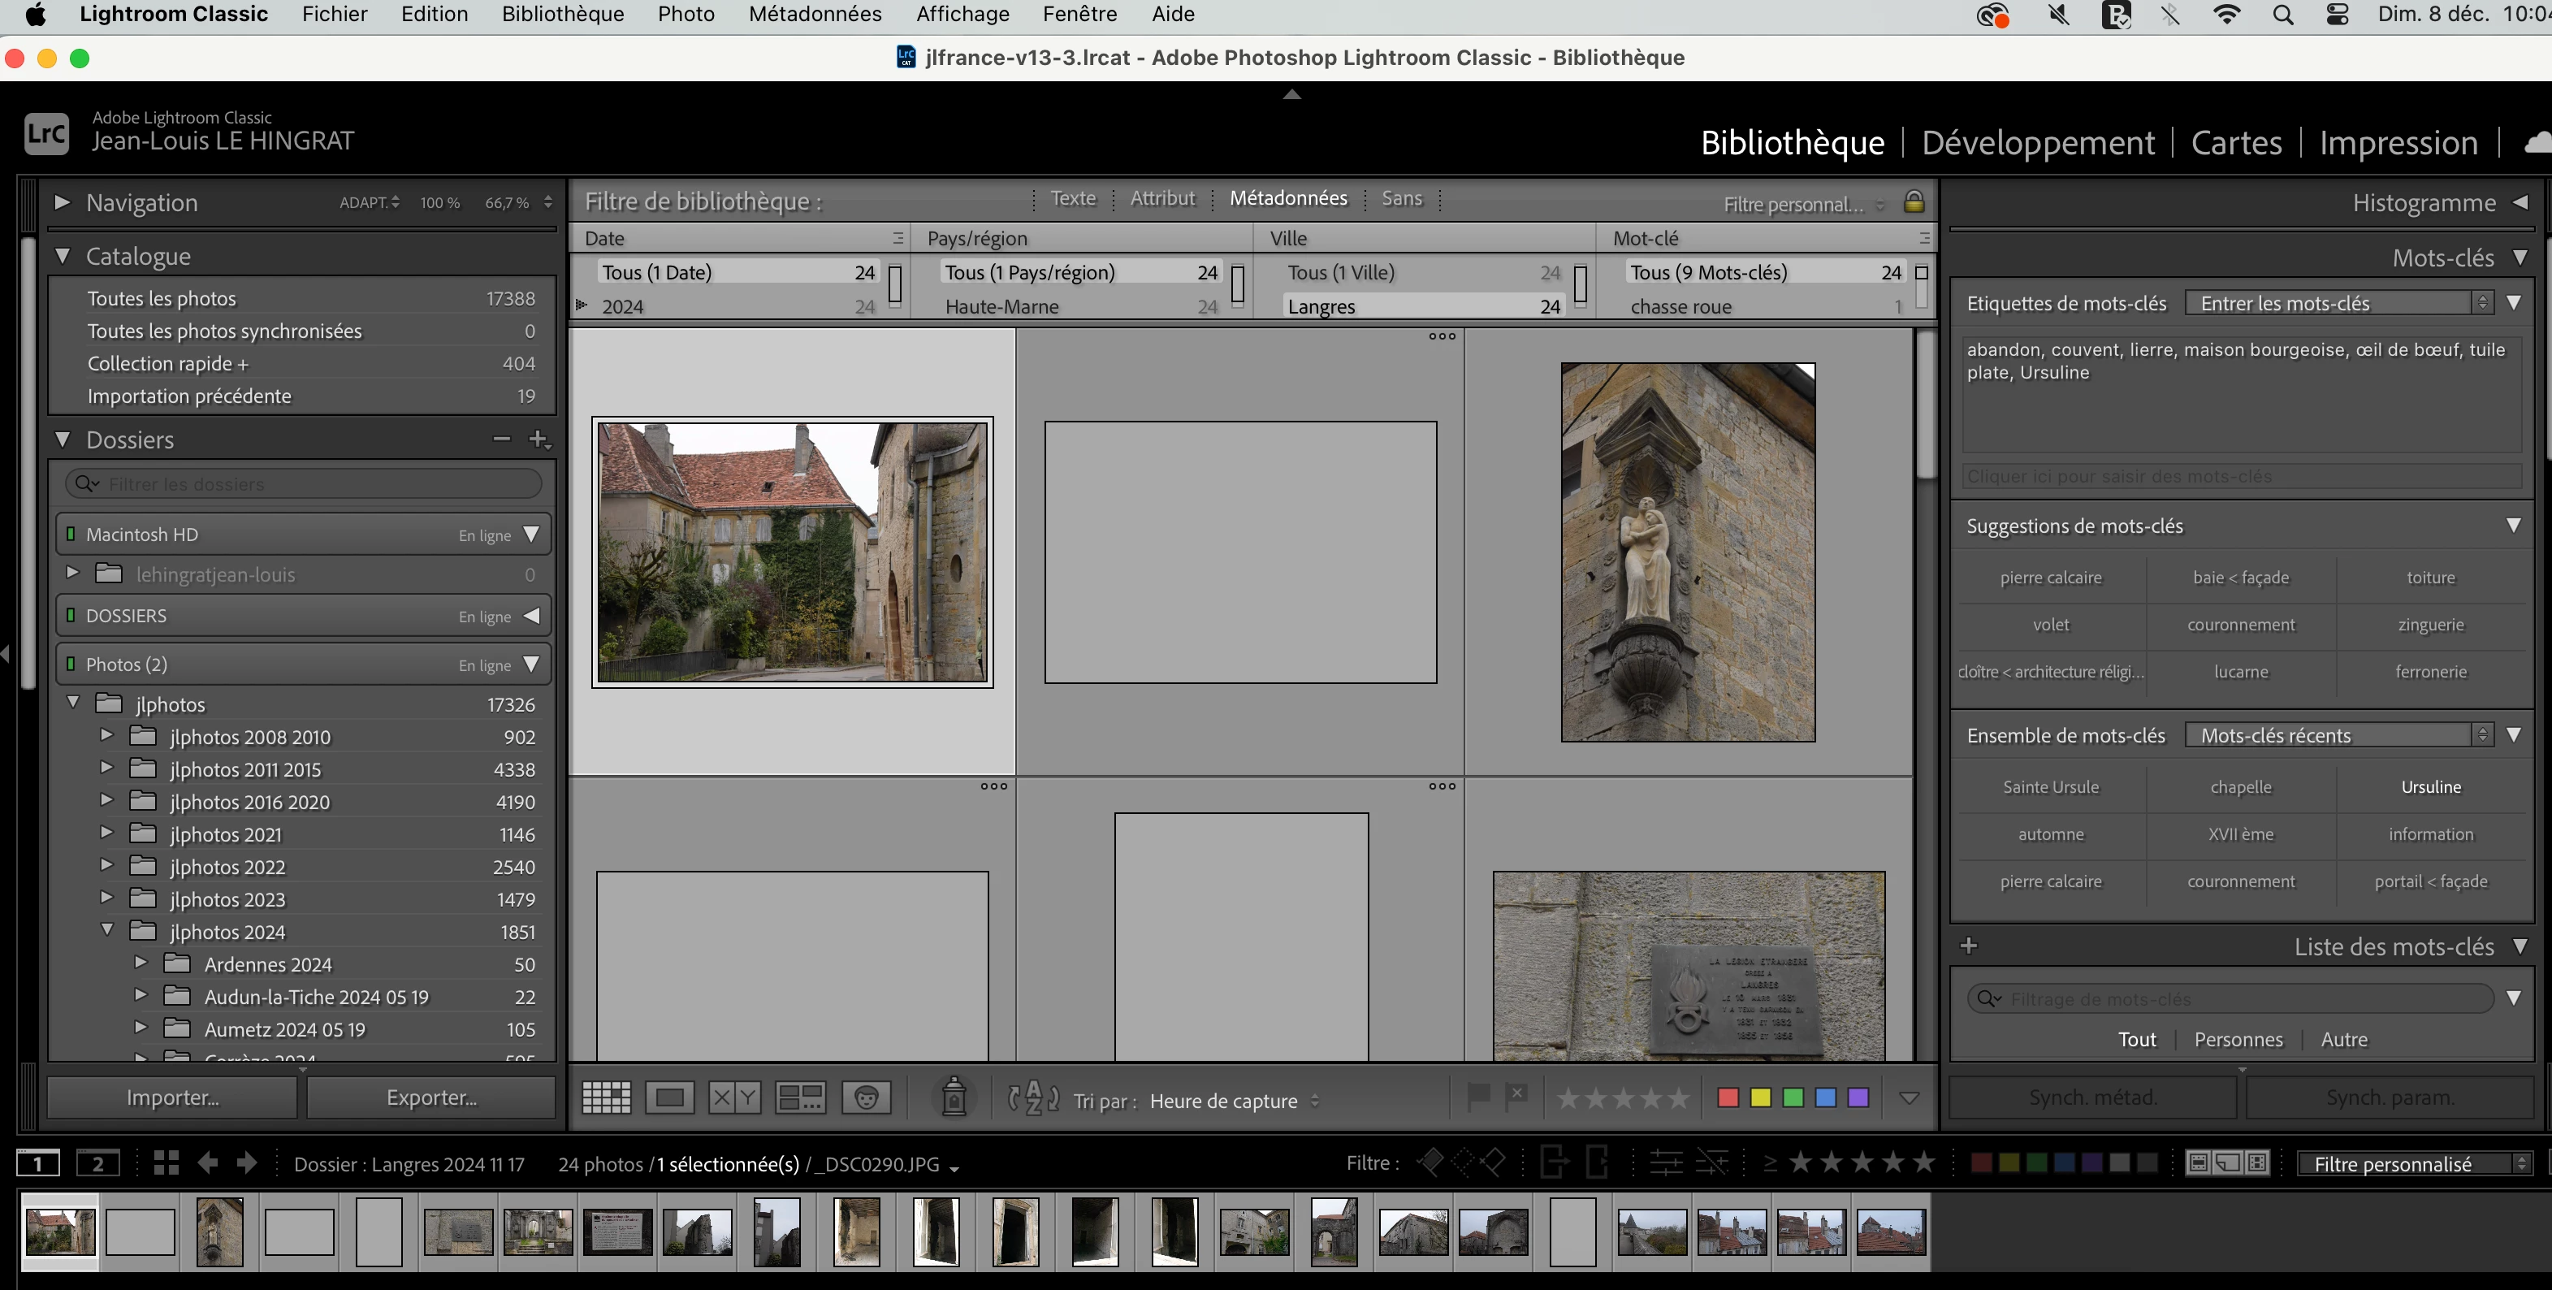
Task: Click the Importer button
Action: point(172,1097)
